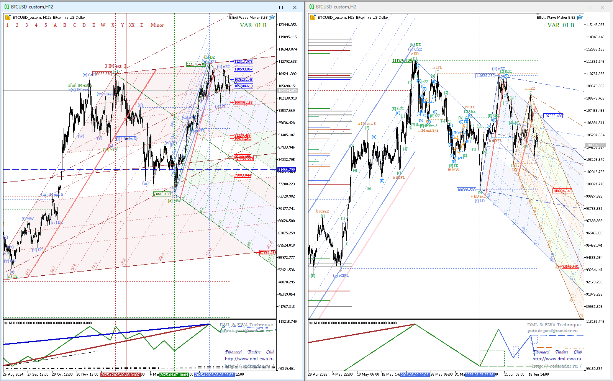613x381 pixels.
Task: Click the 112817.978 price label in H12 chart
Action: [244, 61]
